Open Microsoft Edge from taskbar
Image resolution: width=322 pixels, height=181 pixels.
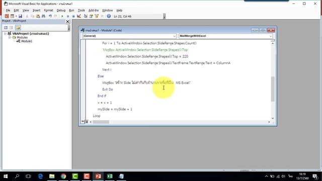pyautogui.click(x=40, y=176)
